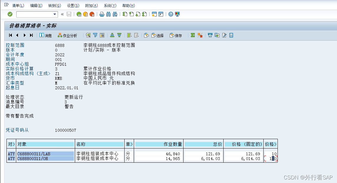Open the 系统(Y) menu
Screen dimensions: 337x183
tap(110, 6)
